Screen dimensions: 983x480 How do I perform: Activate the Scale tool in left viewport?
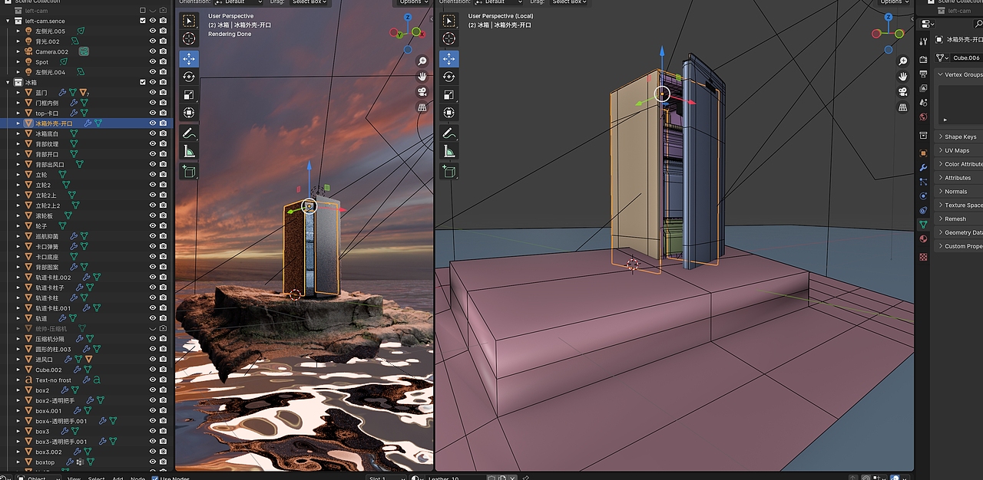(x=189, y=95)
